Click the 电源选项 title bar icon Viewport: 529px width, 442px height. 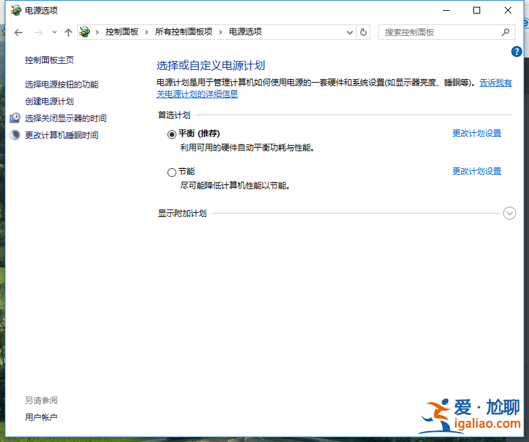point(16,10)
